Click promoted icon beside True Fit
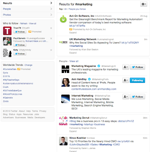151x152 pixels. pyautogui.click(x=30, y=32)
